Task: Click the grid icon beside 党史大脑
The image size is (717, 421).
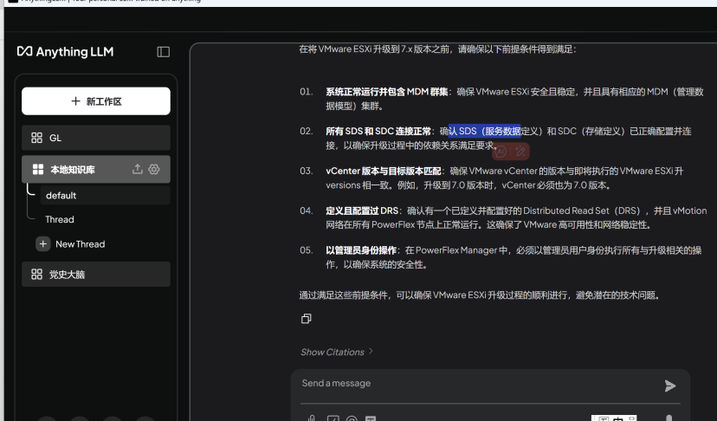Action: (36, 274)
